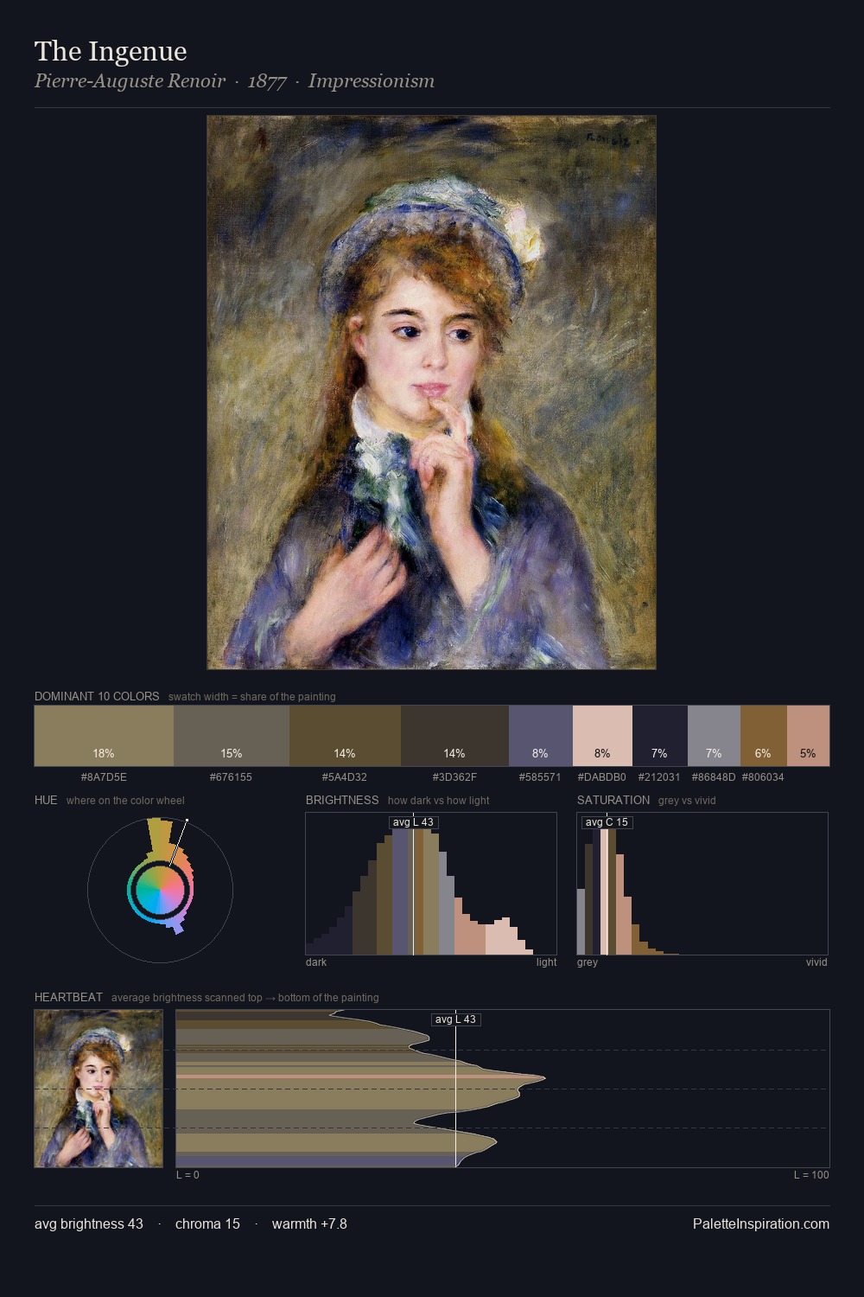The width and height of the screenshot is (864, 1297).
Task: Click the caption 'where on the color wheel'
Action: coord(125,801)
